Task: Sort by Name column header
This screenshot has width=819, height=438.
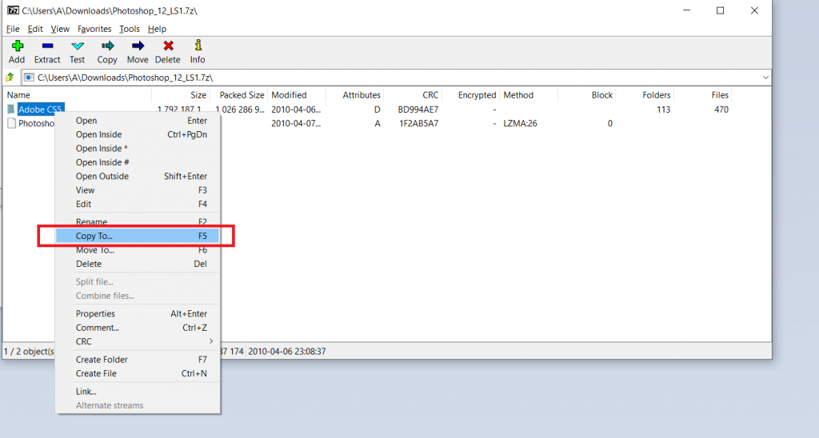Action: tap(78, 95)
